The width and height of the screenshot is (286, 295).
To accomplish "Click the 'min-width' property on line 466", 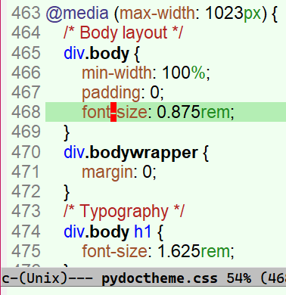I will point(117,73).
